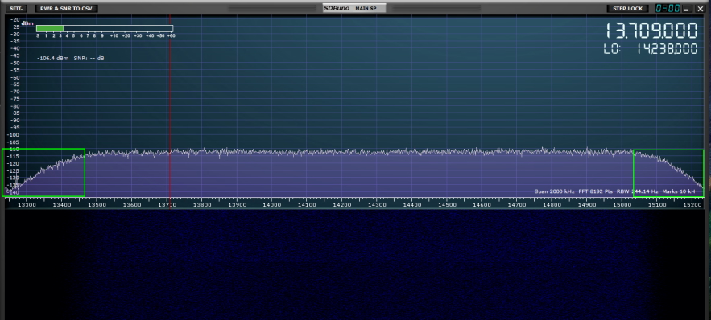Click the green S-meter signal bar
711x320 pixels.
(50, 28)
